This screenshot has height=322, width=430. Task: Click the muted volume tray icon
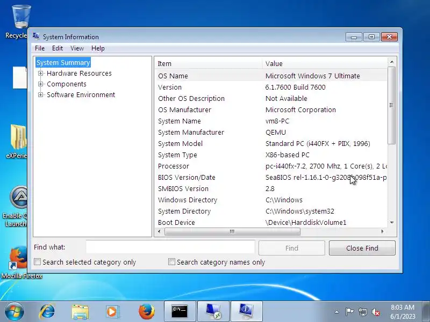pyautogui.click(x=376, y=312)
